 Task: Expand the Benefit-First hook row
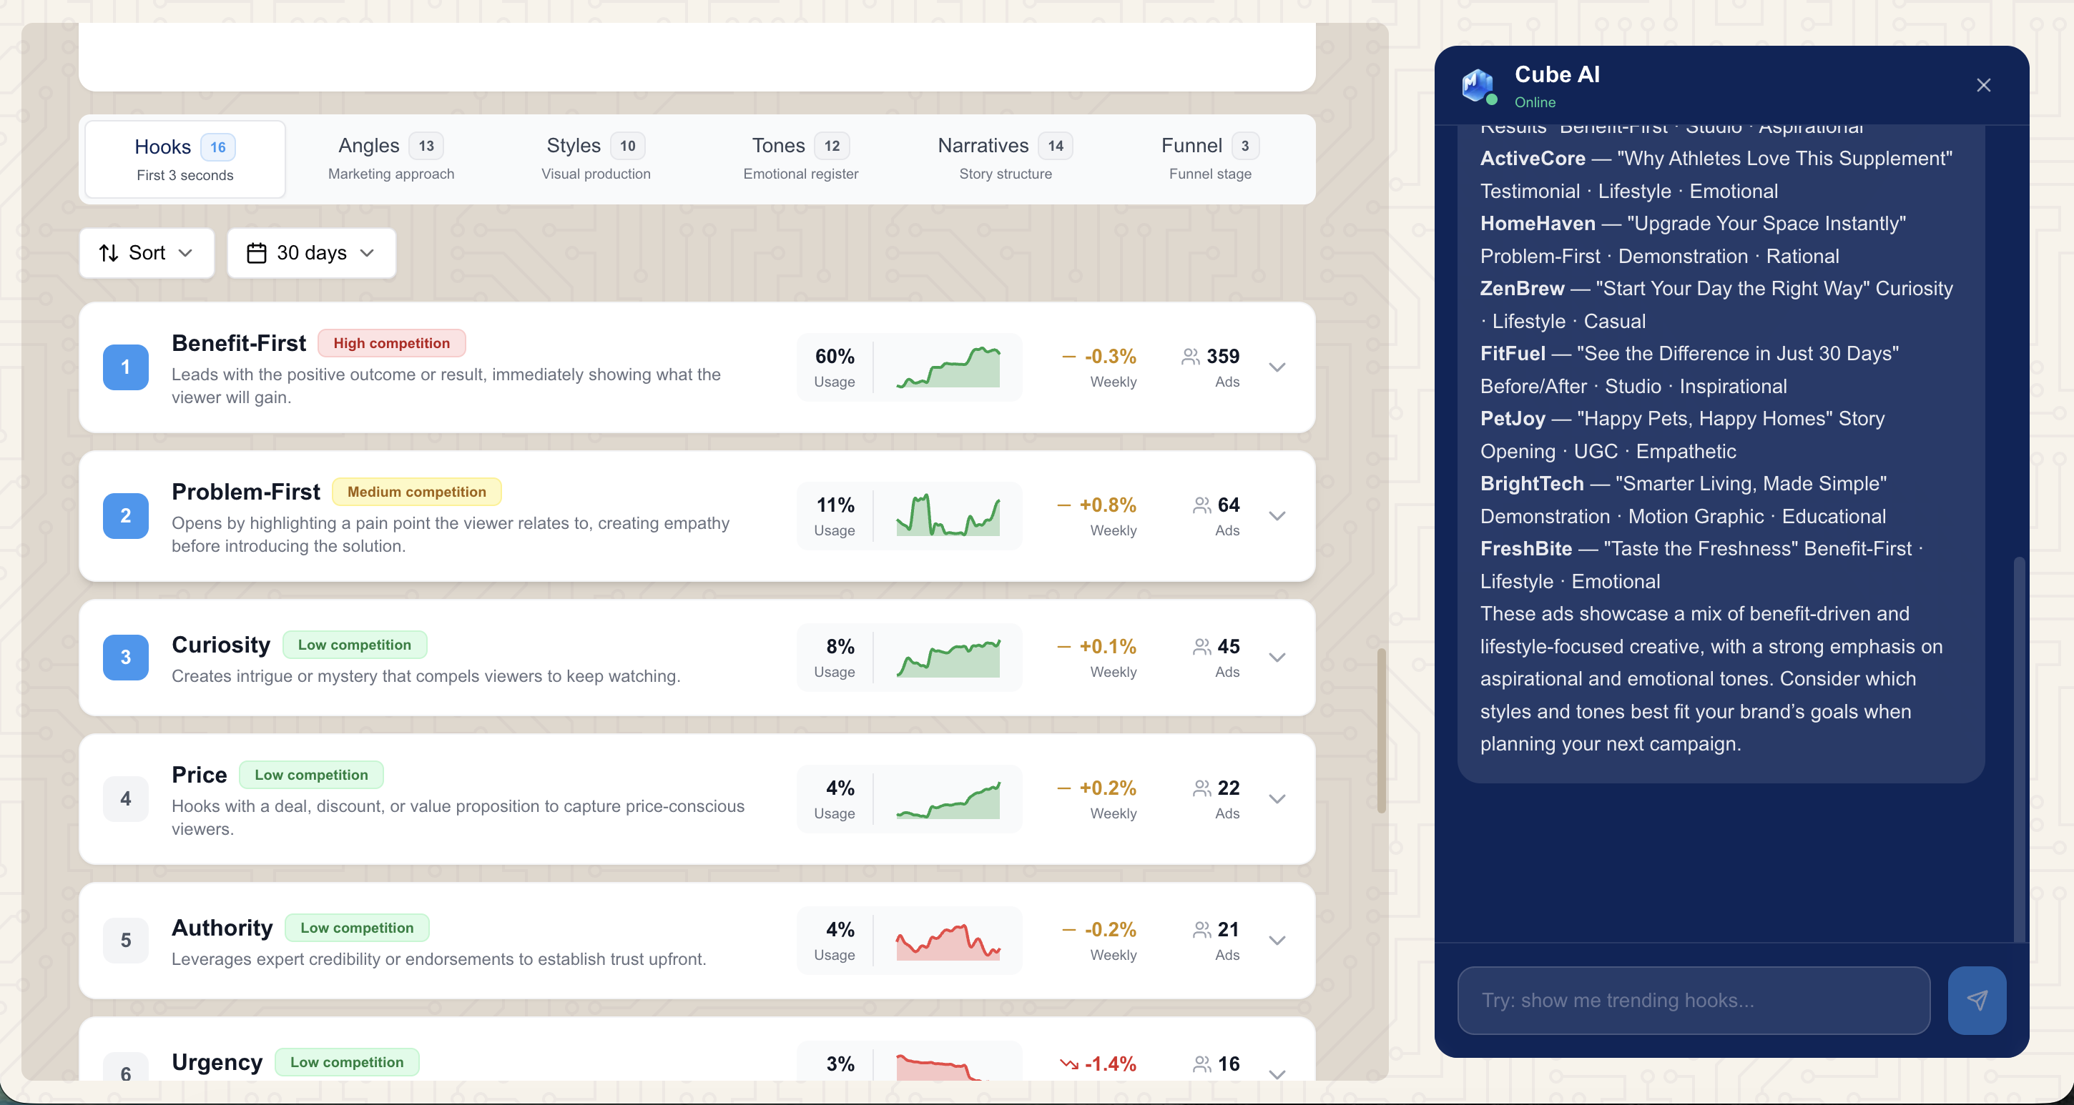1277,368
